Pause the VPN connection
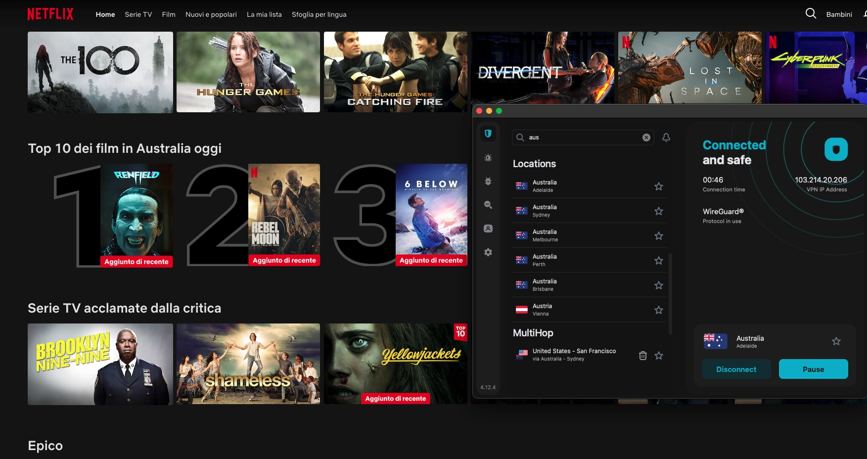Viewport: 867px width, 459px height. click(813, 369)
